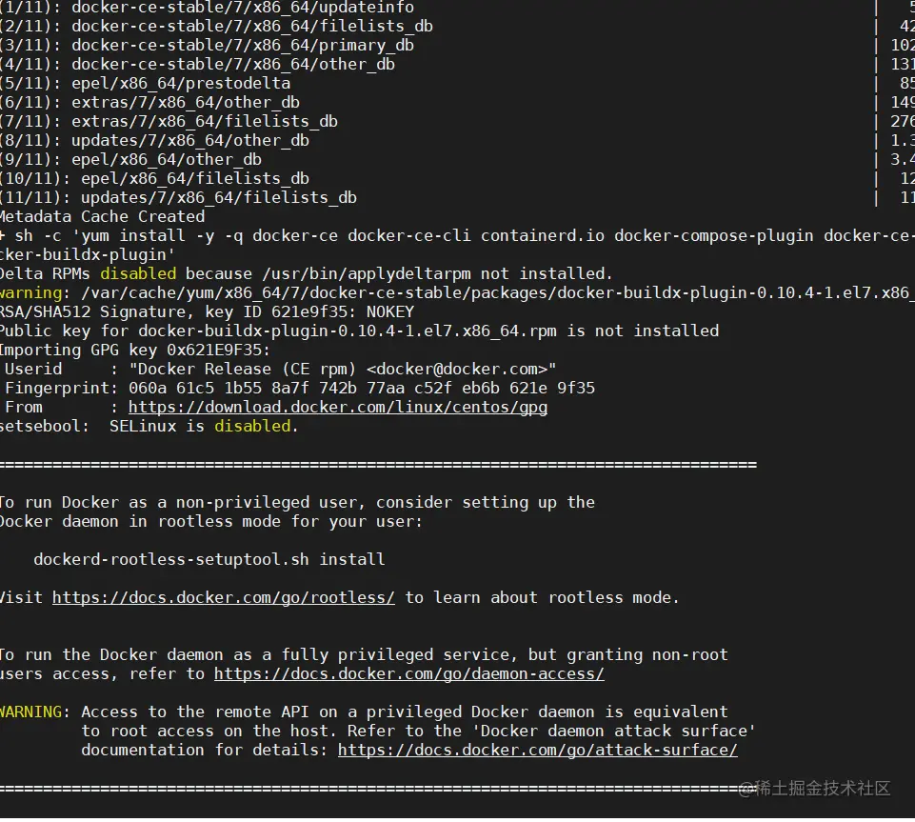Viewport: 915px width, 822px height.
Task: Click 'containerd.io' package name in command
Action: [542, 236]
